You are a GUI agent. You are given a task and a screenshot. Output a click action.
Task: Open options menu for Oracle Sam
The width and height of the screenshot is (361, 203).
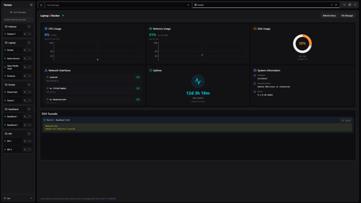[x=30, y=92]
